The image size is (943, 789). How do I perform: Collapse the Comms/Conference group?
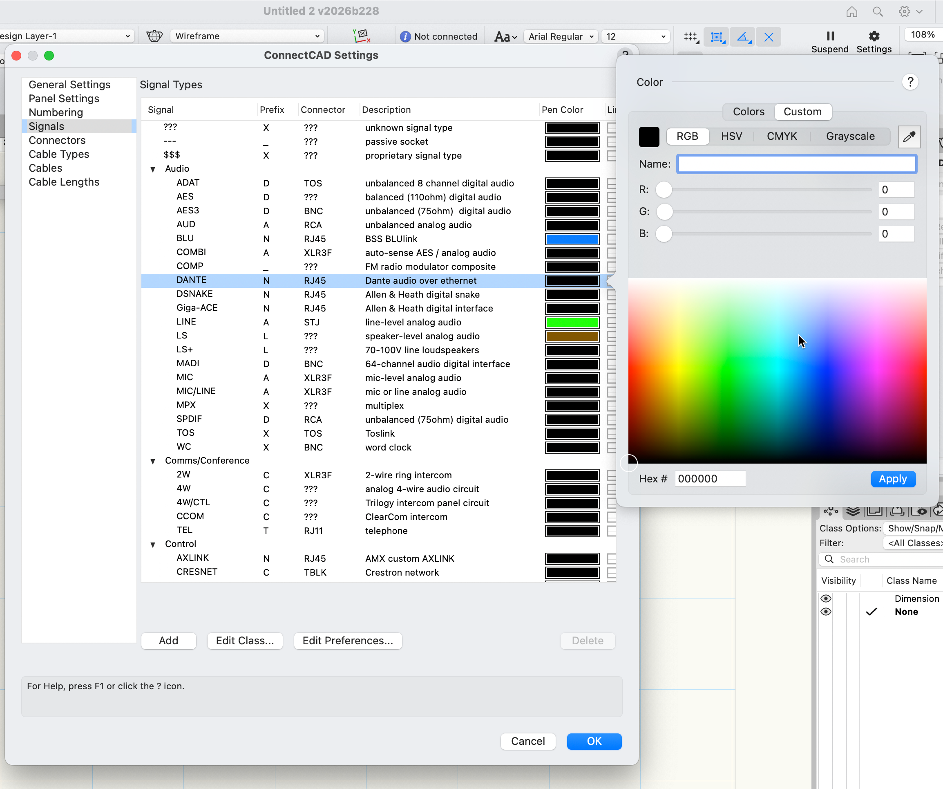click(153, 462)
